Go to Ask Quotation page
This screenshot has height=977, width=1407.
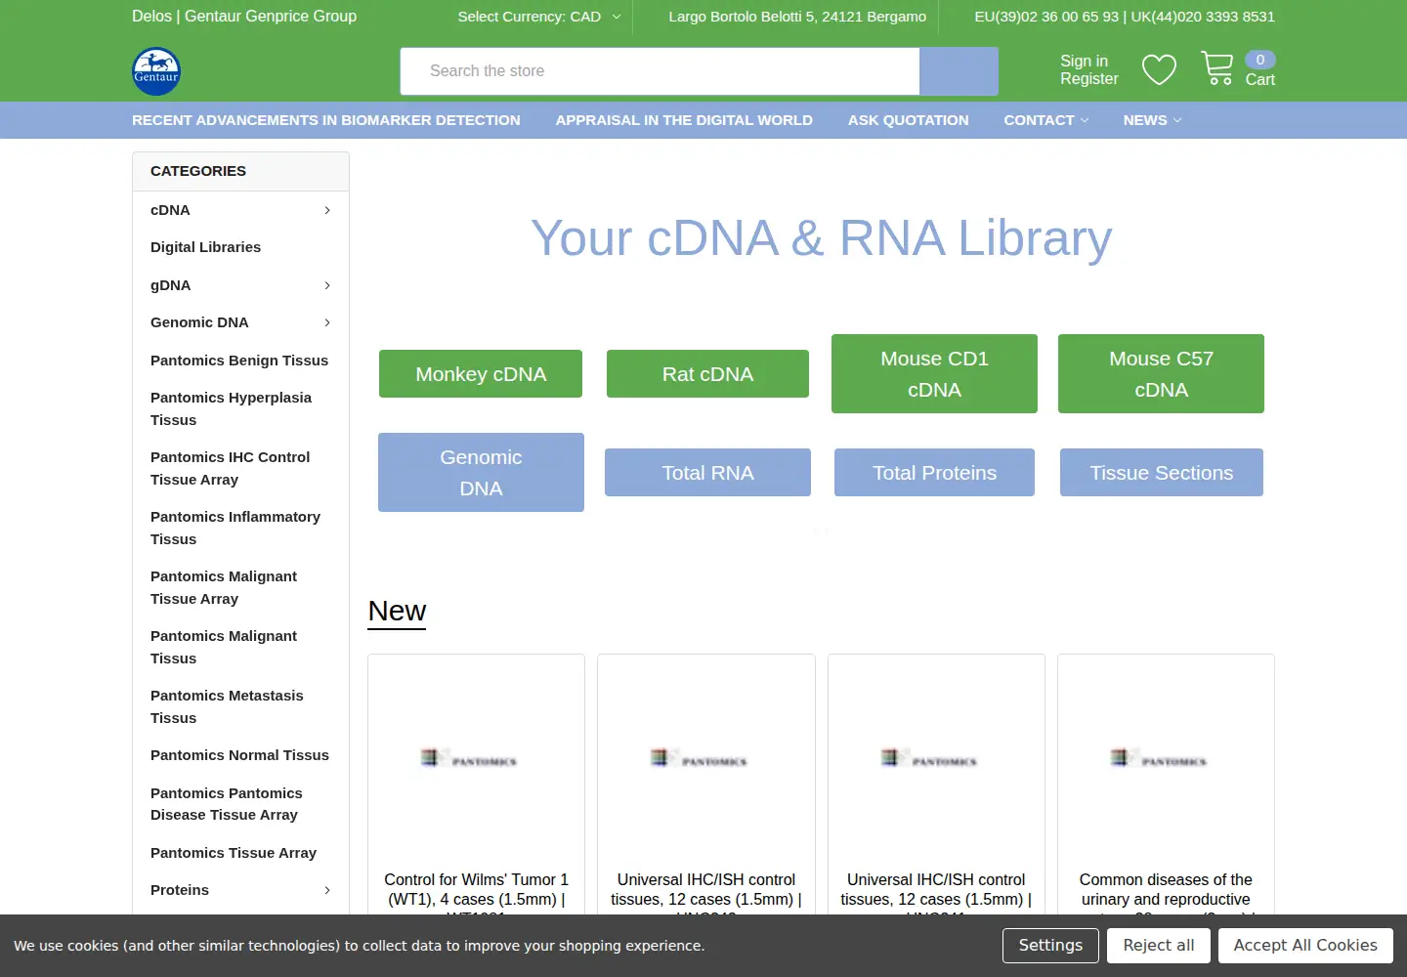point(909,120)
